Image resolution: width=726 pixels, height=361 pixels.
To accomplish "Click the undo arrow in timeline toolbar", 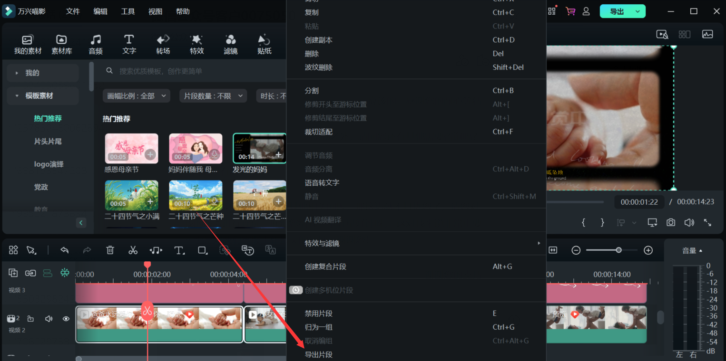I will [65, 250].
